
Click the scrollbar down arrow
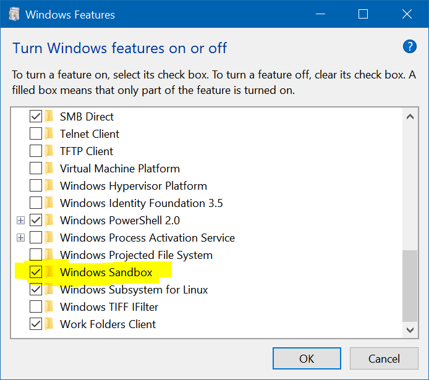(410, 331)
